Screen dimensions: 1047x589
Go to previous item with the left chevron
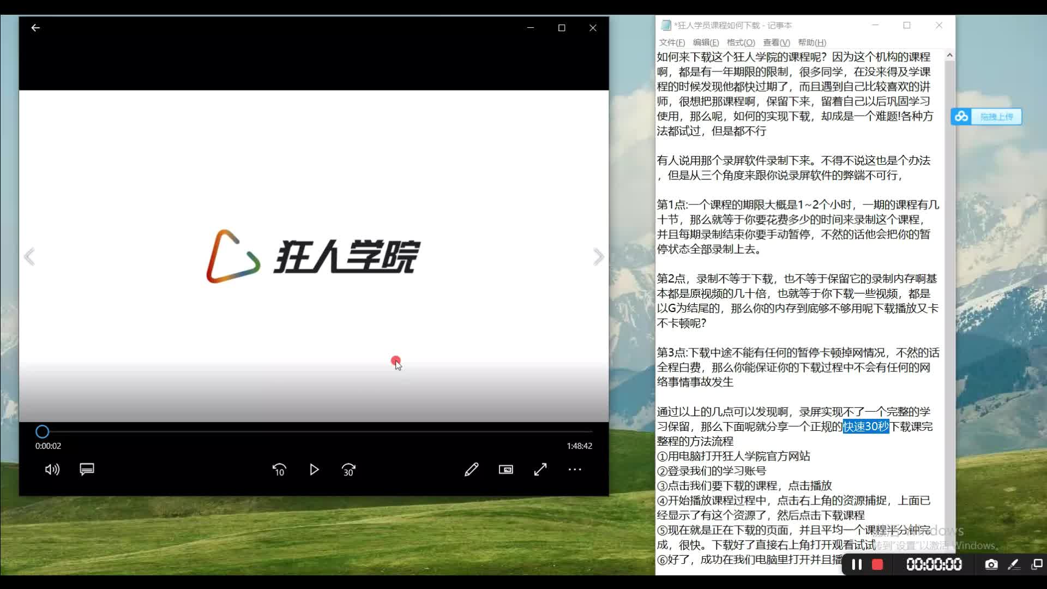pos(29,257)
